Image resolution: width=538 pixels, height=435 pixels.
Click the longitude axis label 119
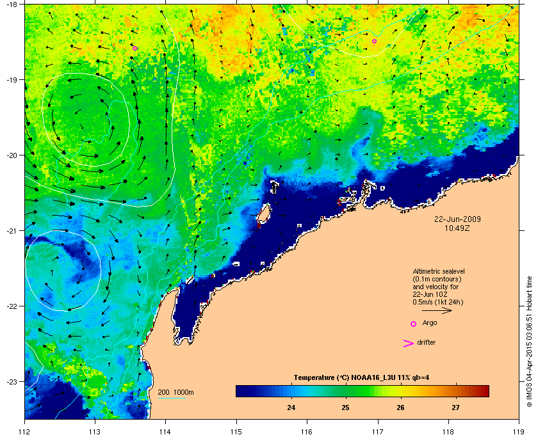pyautogui.click(x=518, y=431)
